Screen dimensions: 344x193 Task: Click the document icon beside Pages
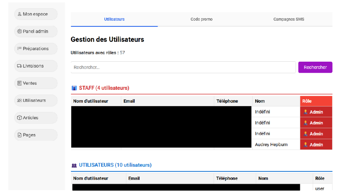click(x=19, y=135)
